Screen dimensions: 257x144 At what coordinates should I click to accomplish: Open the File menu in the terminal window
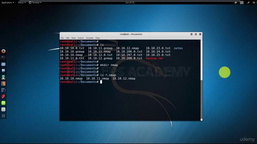pyautogui.click(x=62, y=38)
